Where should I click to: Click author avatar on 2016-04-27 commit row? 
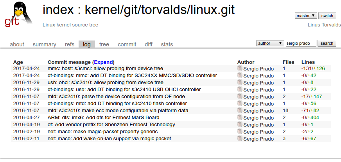click(240, 117)
